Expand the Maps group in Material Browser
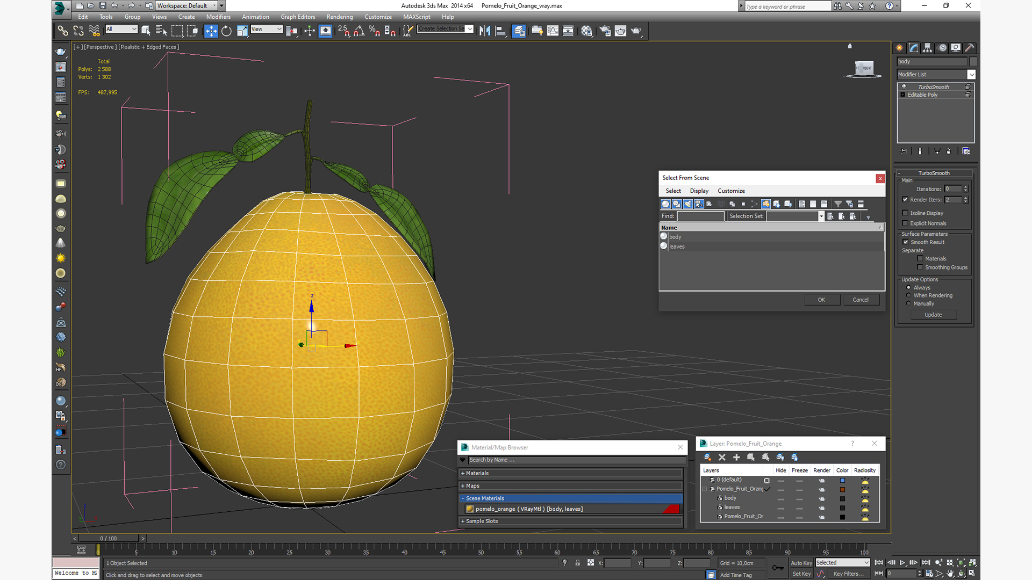Screen dimensions: 1032x580 coord(571,485)
